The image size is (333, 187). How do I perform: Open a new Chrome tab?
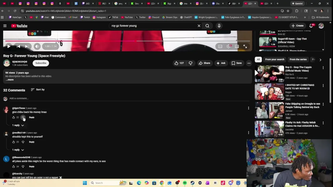click(x=278, y=4)
